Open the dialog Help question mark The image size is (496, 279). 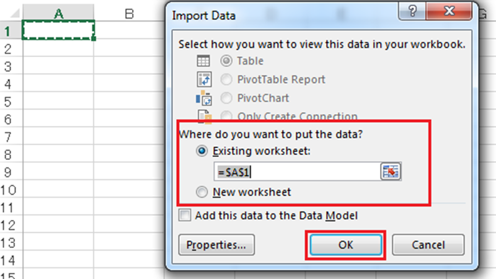click(x=412, y=11)
